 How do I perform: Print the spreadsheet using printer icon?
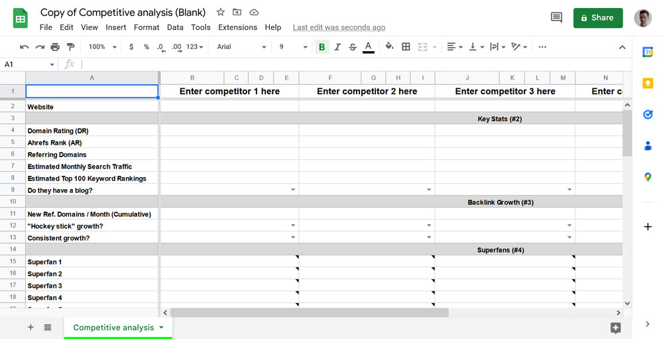pyautogui.click(x=55, y=47)
